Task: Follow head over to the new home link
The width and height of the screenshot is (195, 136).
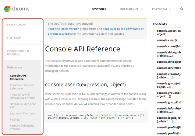Action: coord(123,29)
